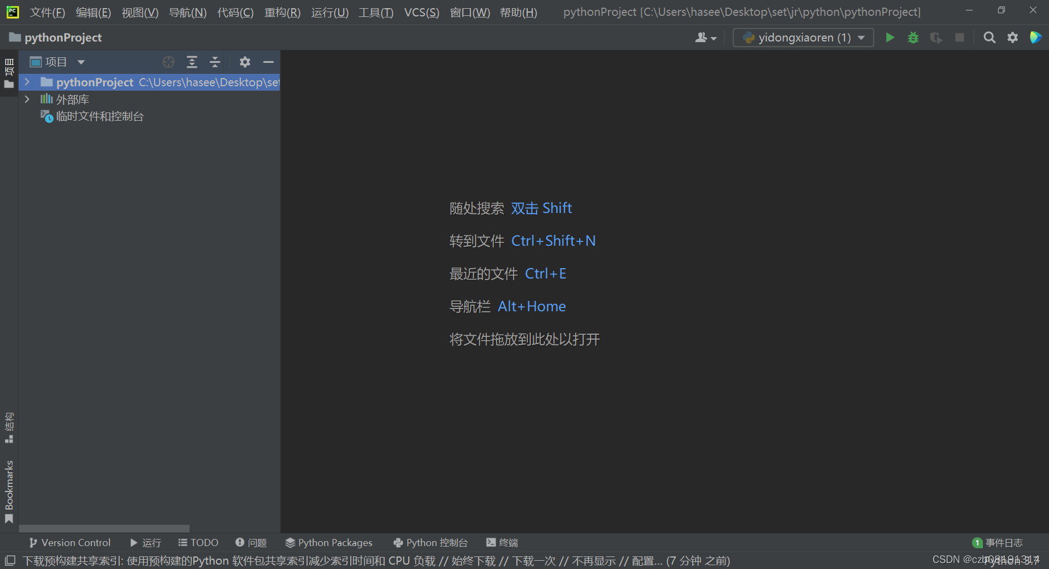Image resolution: width=1049 pixels, height=569 pixels.
Task: Open the user account dropdown
Action: coord(705,38)
